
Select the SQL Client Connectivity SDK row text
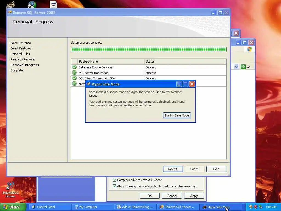[x=97, y=78]
